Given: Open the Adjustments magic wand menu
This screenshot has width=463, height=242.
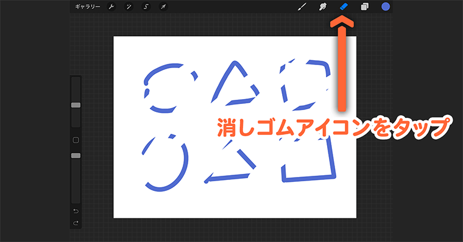Looking at the screenshot, I should tap(129, 7).
